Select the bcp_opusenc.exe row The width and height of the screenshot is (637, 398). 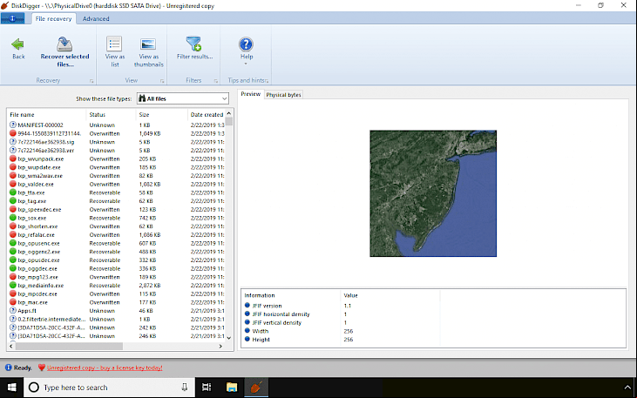[116, 243]
